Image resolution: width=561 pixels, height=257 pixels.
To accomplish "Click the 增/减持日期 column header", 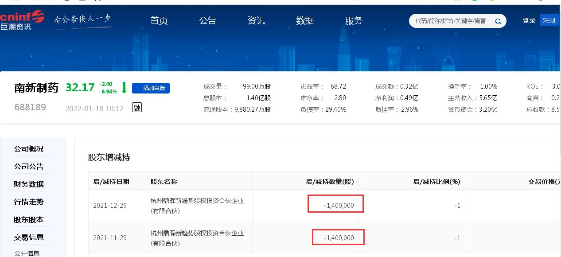I will click(x=111, y=182).
